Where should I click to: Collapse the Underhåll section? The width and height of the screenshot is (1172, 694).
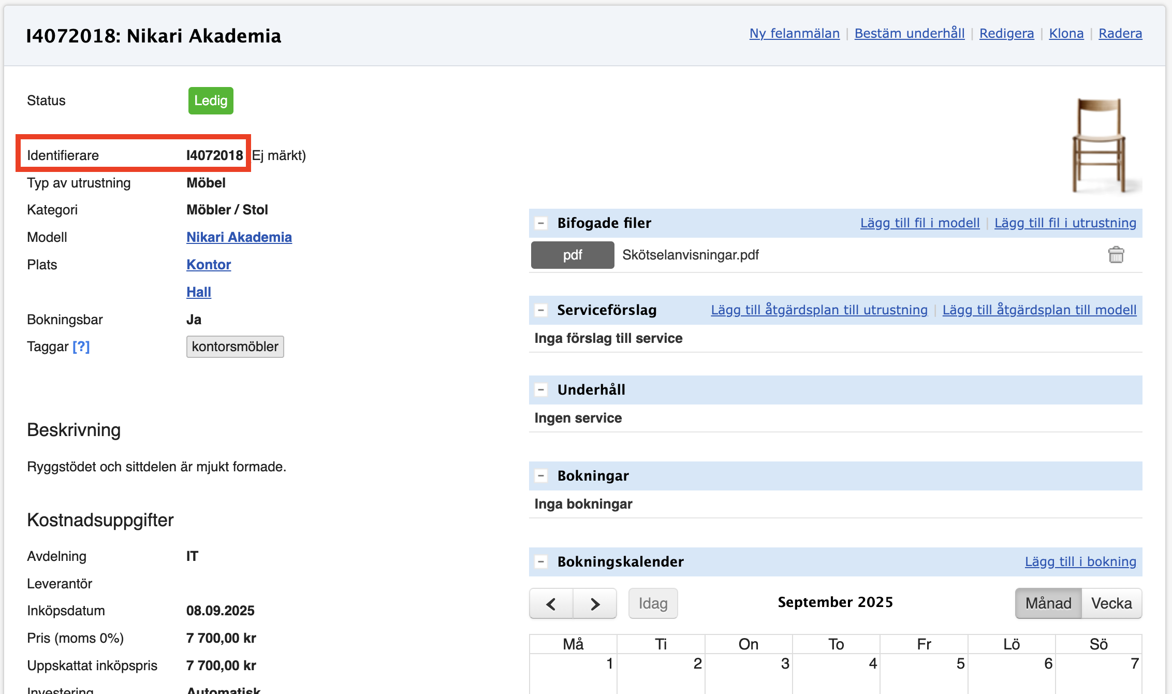click(x=541, y=390)
